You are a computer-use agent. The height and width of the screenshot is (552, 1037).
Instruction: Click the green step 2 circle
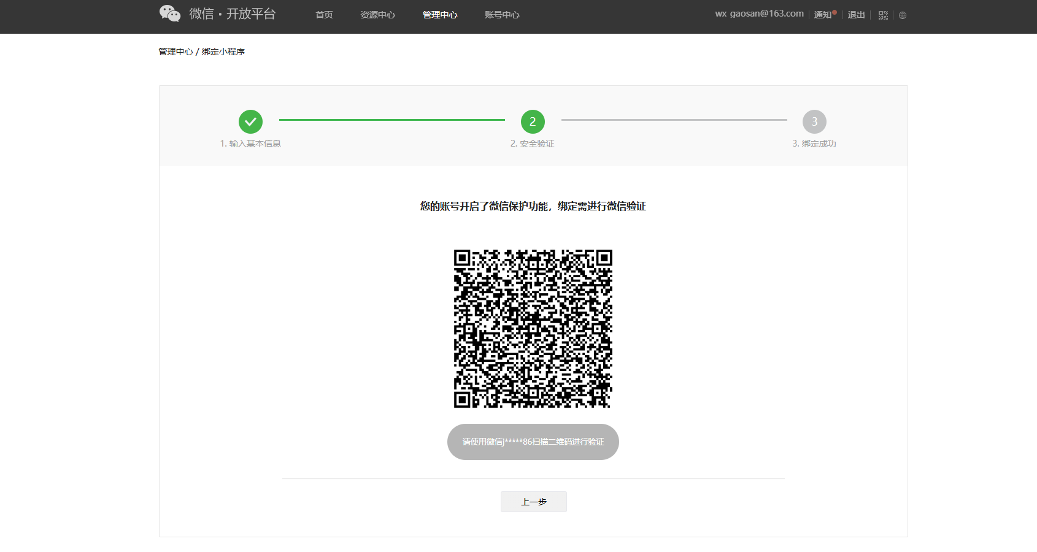click(533, 121)
